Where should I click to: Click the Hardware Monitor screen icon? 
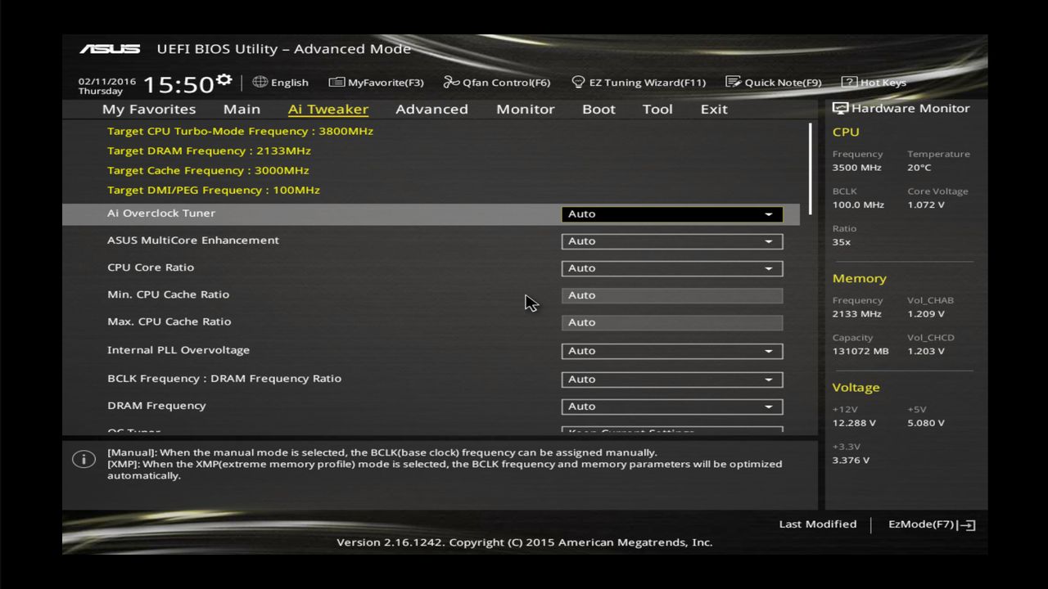pos(840,108)
